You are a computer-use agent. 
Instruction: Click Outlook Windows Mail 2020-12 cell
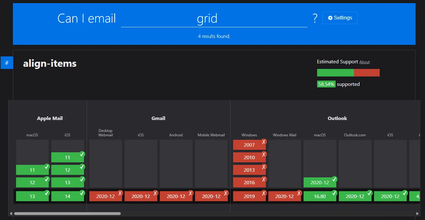point(285,196)
